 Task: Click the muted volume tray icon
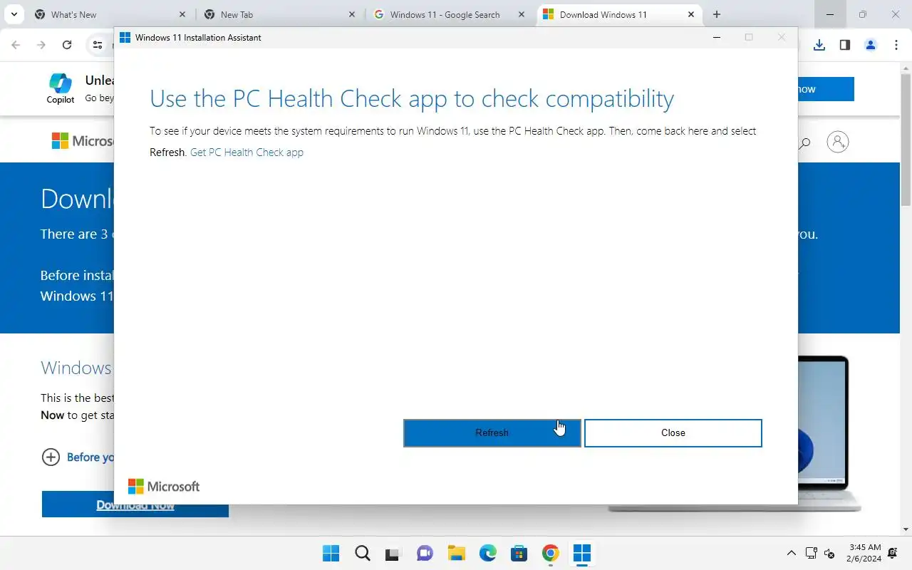click(829, 554)
